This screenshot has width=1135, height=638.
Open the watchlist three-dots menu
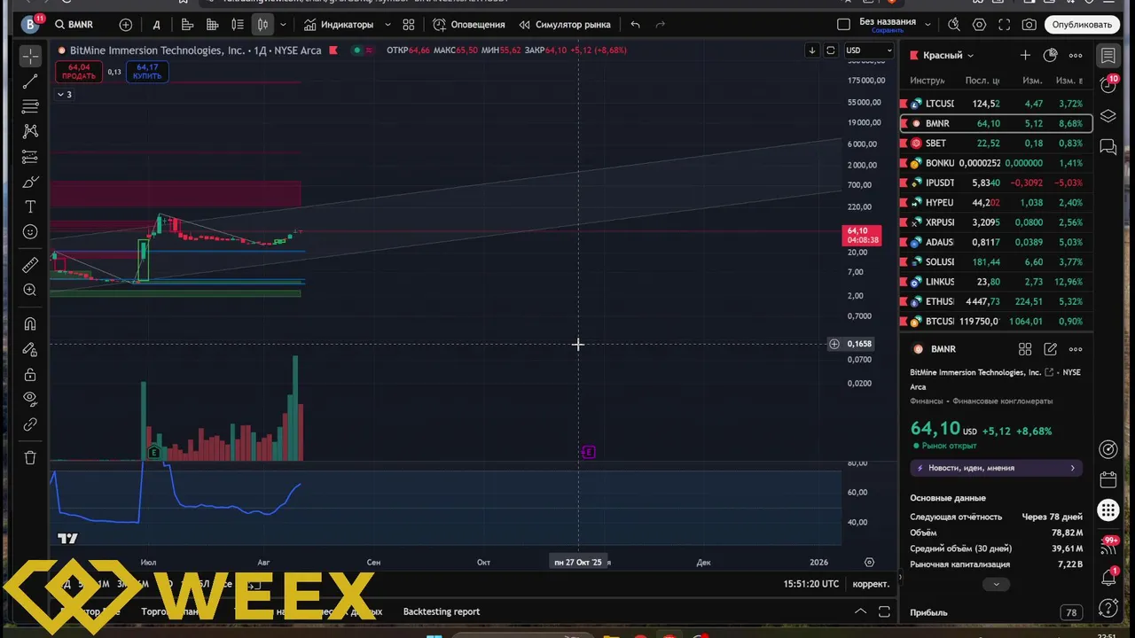tap(1076, 55)
